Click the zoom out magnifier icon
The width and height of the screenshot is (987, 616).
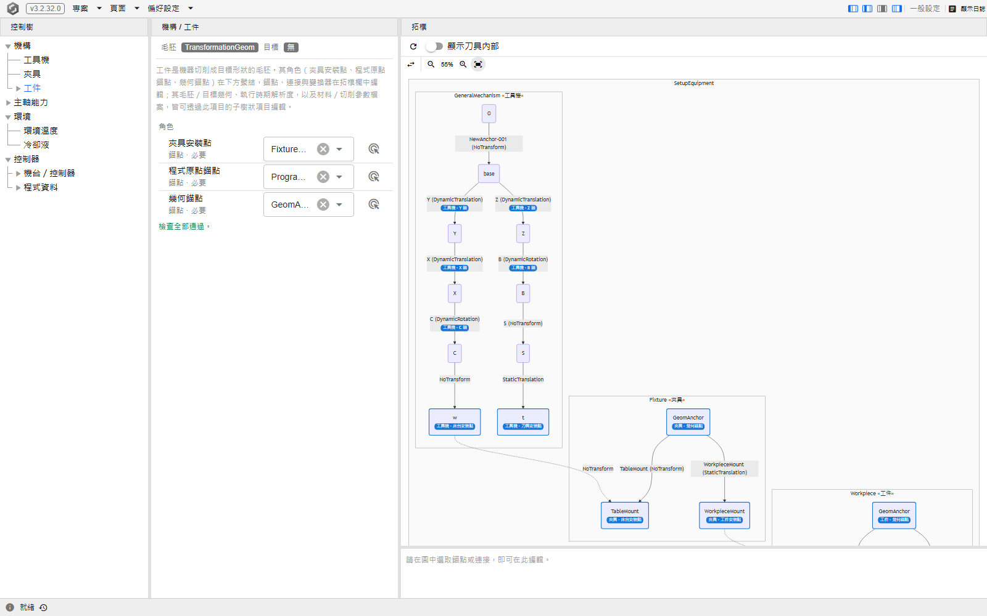pos(431,64)
